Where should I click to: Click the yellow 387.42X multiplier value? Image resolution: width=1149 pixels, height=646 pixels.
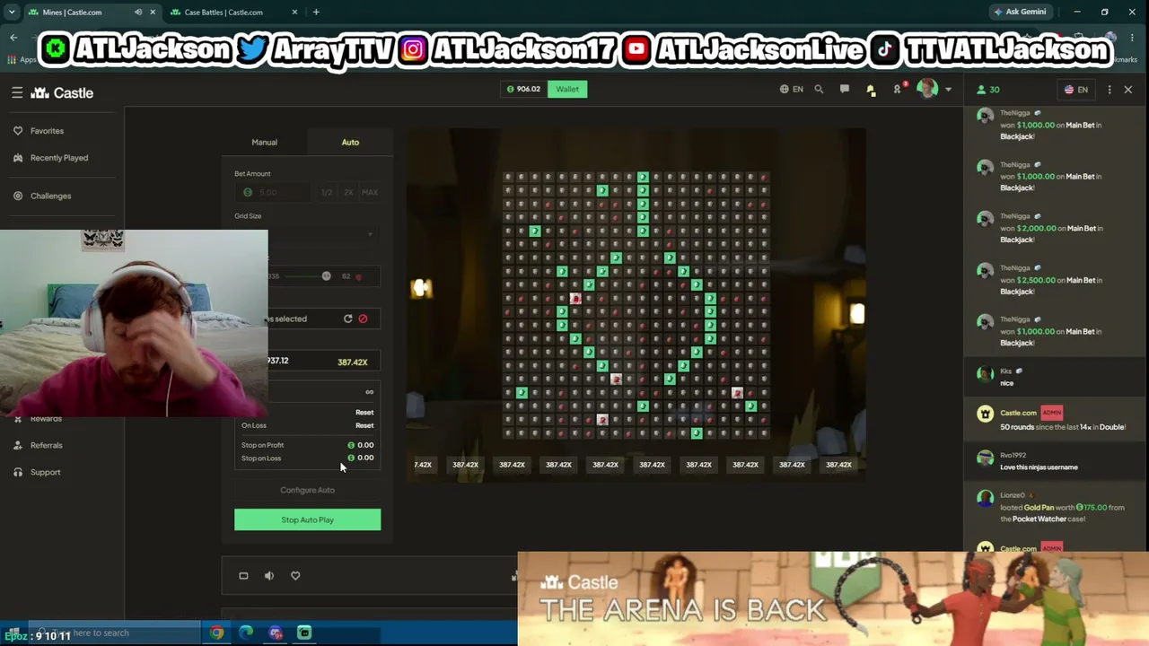click(353, 362)
